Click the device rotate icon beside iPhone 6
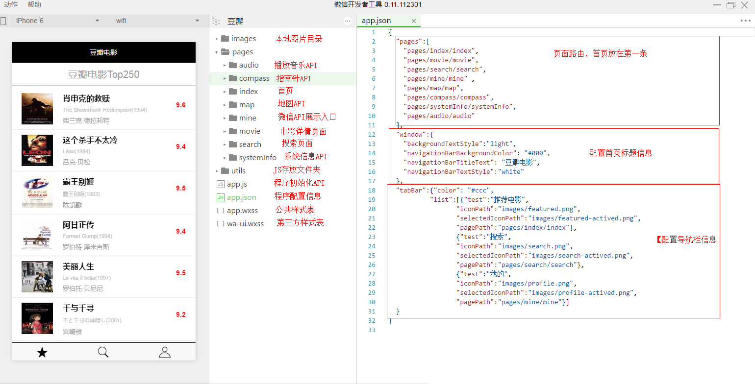 click(3, 21)
